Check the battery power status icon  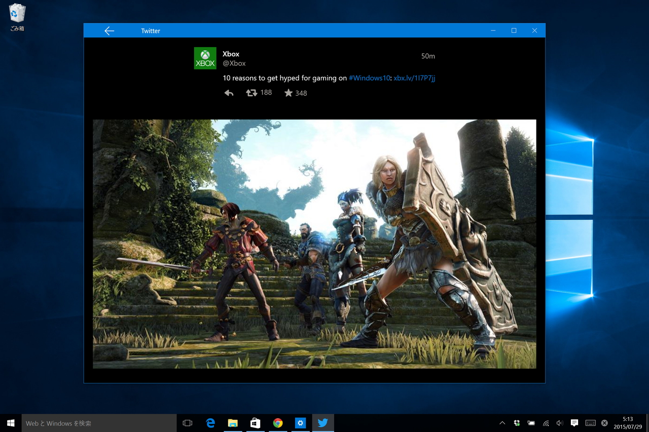point(531,423)
